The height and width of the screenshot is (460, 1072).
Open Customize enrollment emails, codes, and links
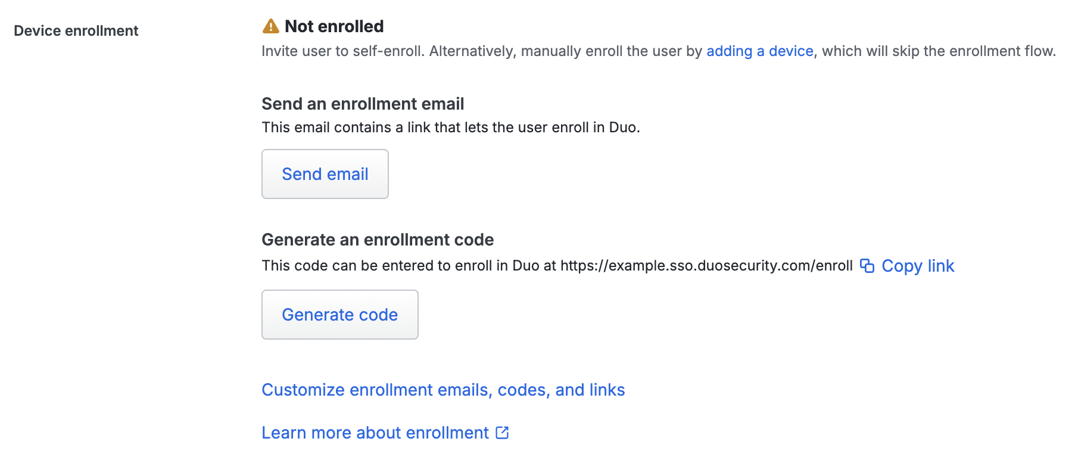click(443, 390)
